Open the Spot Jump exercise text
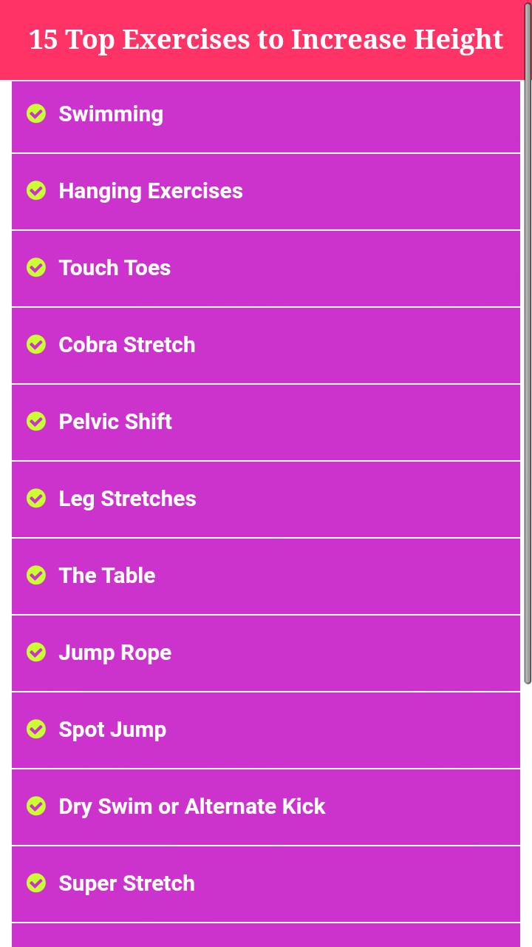The height and width of the screenshot is (947, 532). tap(112, 729)
